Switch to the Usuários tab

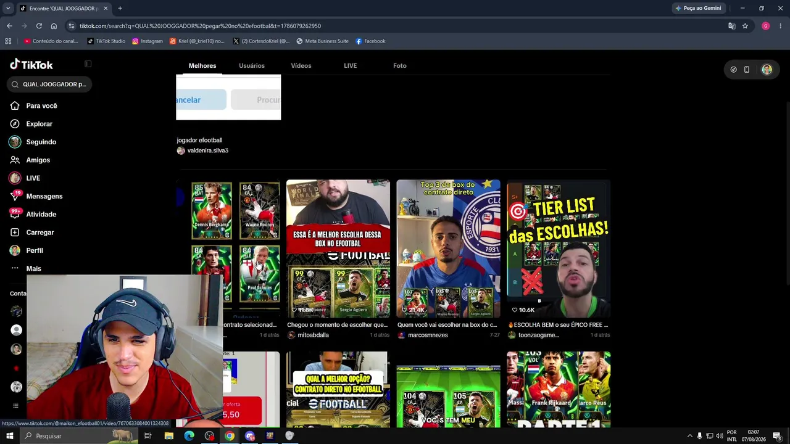coord(252,65)
